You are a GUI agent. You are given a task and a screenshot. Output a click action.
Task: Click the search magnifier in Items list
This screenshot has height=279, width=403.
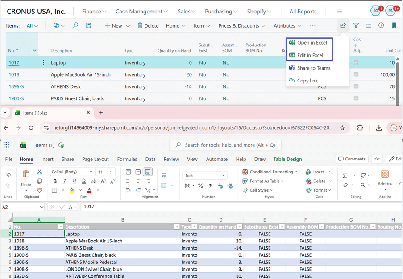tap(75, 26)
